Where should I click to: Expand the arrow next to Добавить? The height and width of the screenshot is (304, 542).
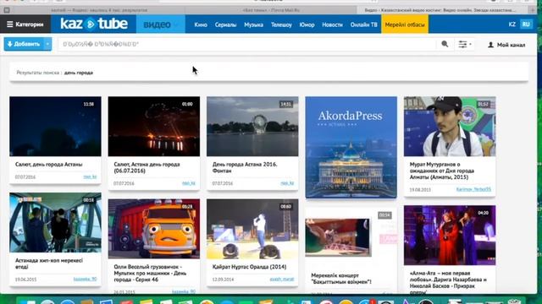[x=47, y=44]
